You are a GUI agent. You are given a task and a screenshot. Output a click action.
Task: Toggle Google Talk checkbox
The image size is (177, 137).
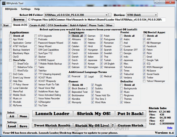pyautogui.click(x=144, y=60)
